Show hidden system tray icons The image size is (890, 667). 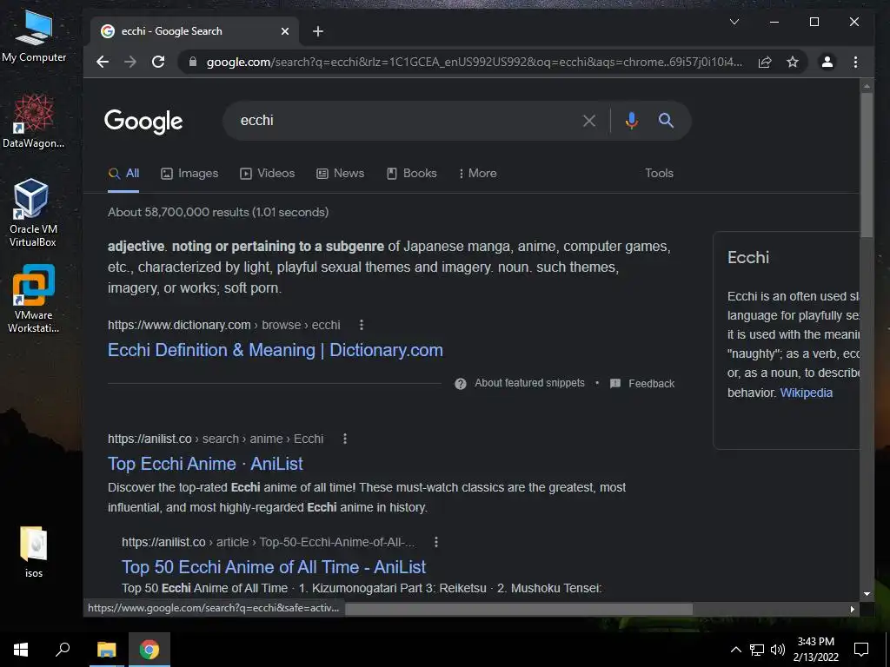coord(735,650)
